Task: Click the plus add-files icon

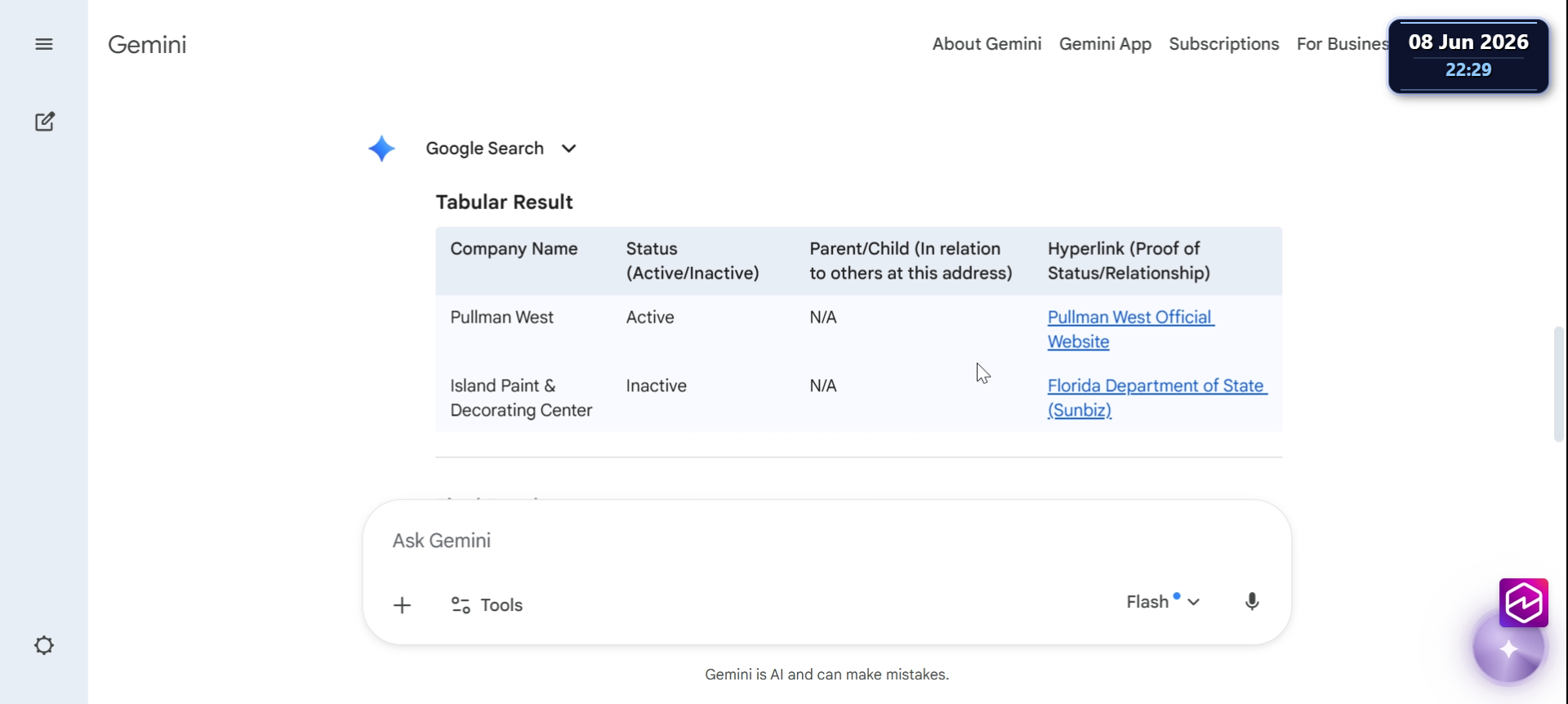Action: coord(402,605)
